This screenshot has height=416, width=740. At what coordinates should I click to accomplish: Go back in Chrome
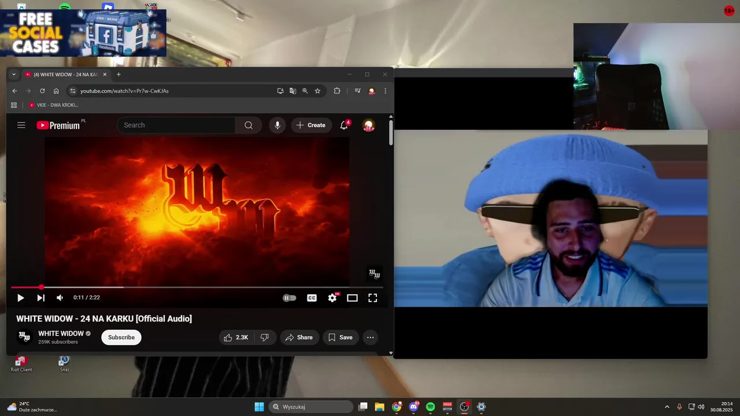point(14,91)
